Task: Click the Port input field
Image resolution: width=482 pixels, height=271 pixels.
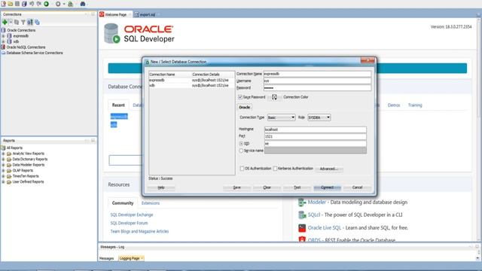Action: 316,136
